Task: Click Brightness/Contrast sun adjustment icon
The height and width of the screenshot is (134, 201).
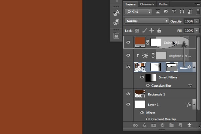Action: click(x=145, y=56)
